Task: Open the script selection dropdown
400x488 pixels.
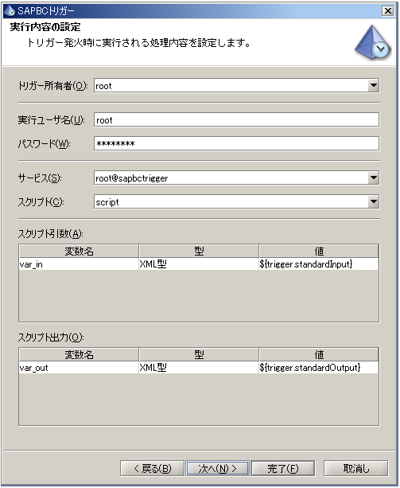Action: [373, 201]
